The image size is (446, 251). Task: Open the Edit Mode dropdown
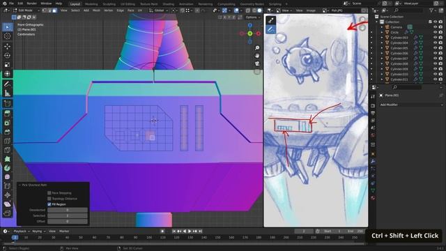pos(26,10)
